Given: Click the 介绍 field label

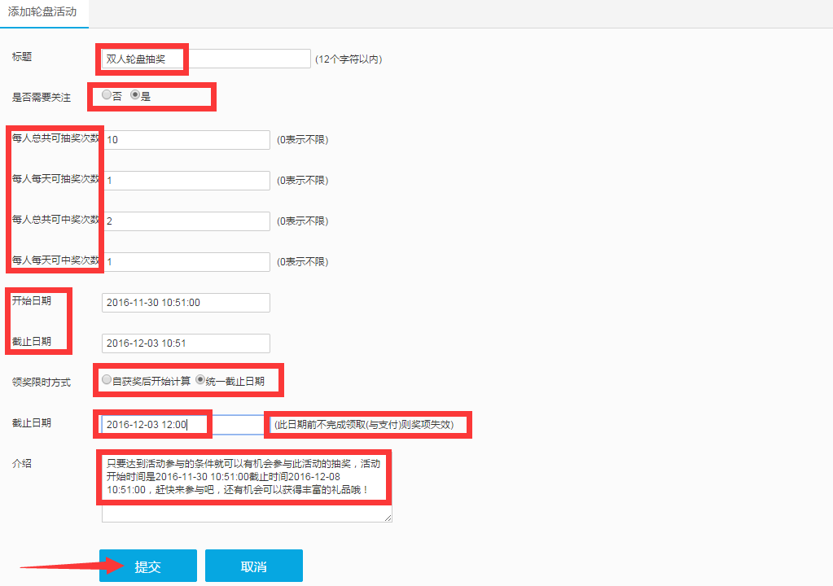Looking at the screenshot, I should [22, 463].
